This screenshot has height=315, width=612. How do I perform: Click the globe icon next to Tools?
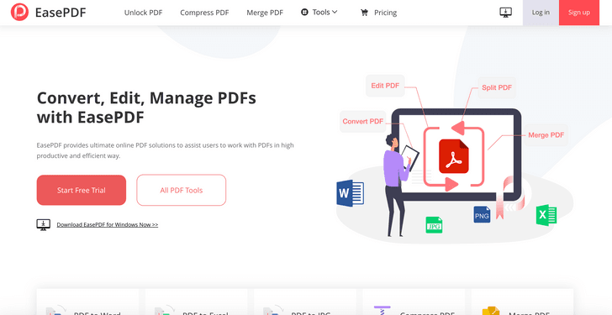pyautogui.click(x=304, y=12)
